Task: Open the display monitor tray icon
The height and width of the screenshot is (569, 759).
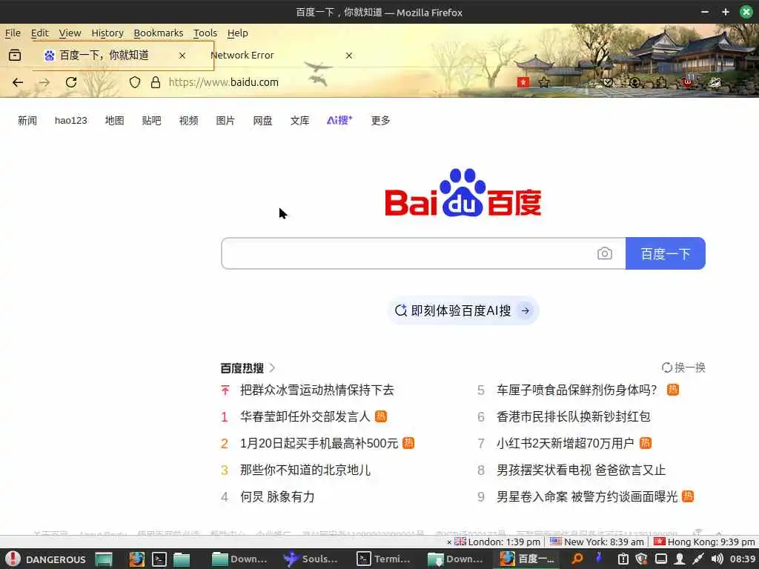Action: click(660, 559)
